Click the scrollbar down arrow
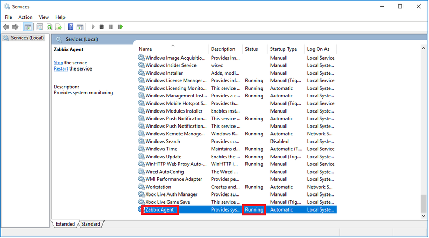The height and width of the screenshot is (238, 429). [x=423, y=216]
